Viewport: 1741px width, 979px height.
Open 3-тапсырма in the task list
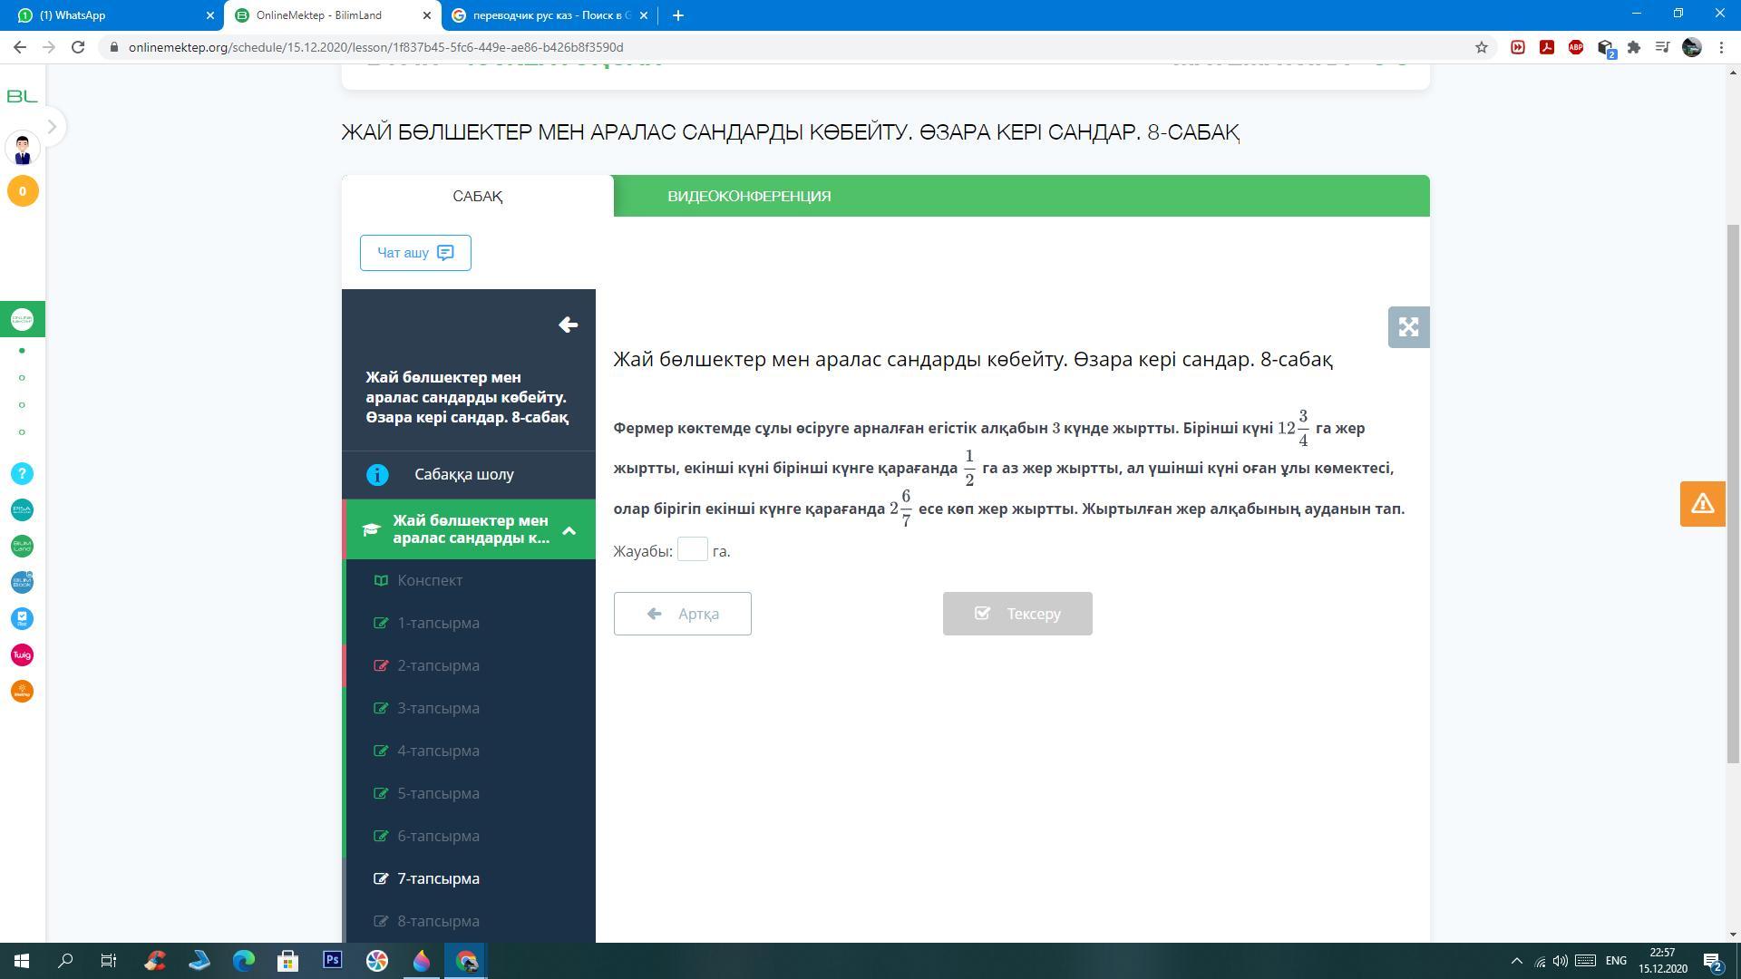(438, 708)
